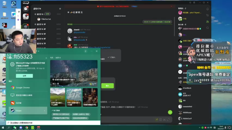The height and width of the screenshot is (130, 232).
Task: Open display resolution settings entry
Action: click(28, 95)
